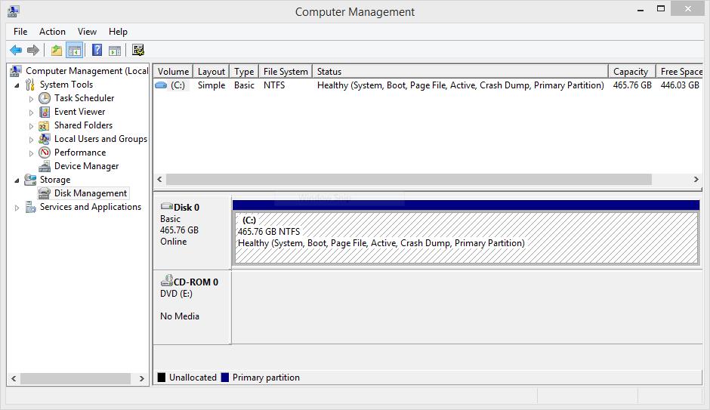Select Device Manager in the tree
The image size is (710, 410).
(86, 166)
